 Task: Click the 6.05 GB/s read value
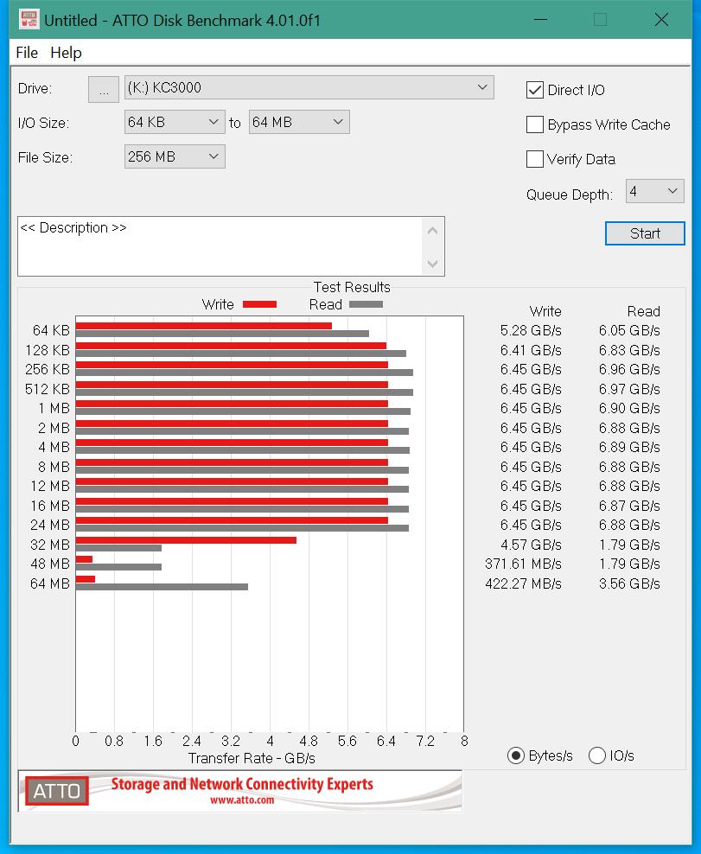tap(629, 330)
